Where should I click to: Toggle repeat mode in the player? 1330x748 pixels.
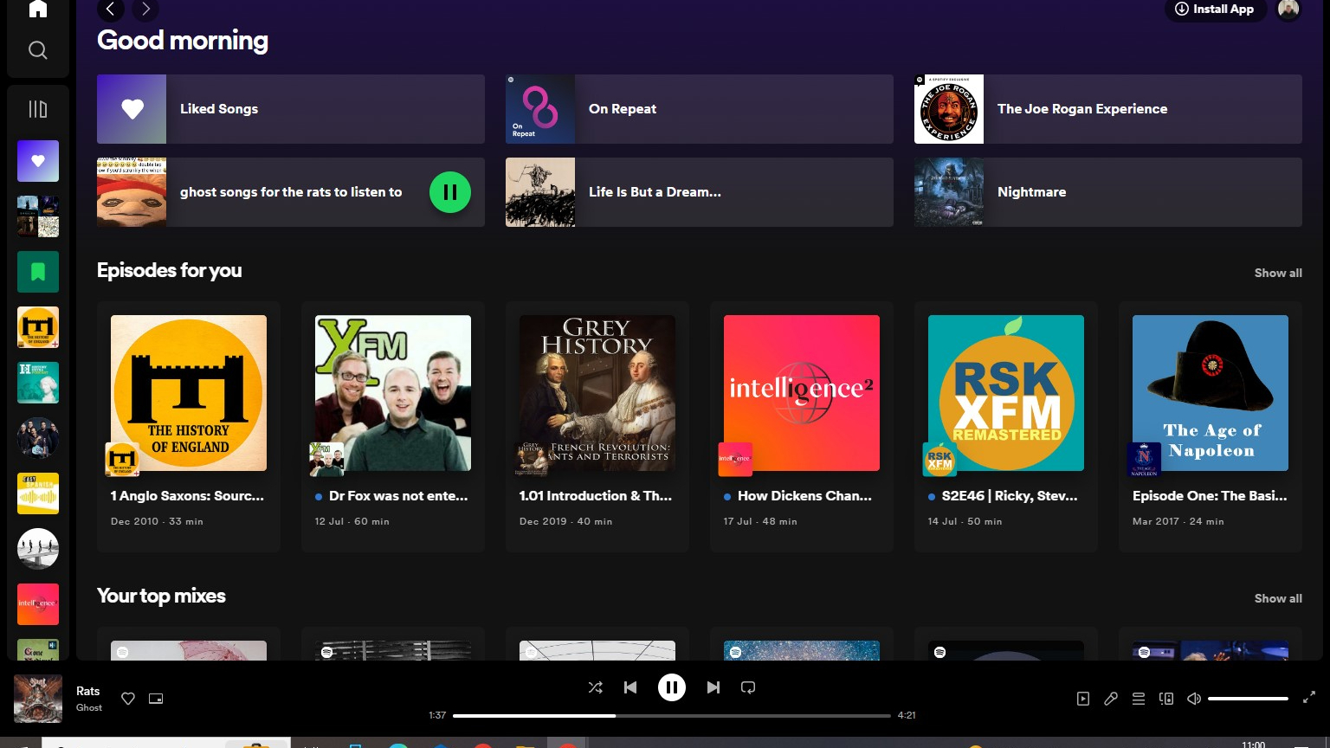pyautogui.click(x=748, y=687)
